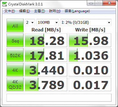
Task: Start the Seq sequential test
Action: point(15,40)
